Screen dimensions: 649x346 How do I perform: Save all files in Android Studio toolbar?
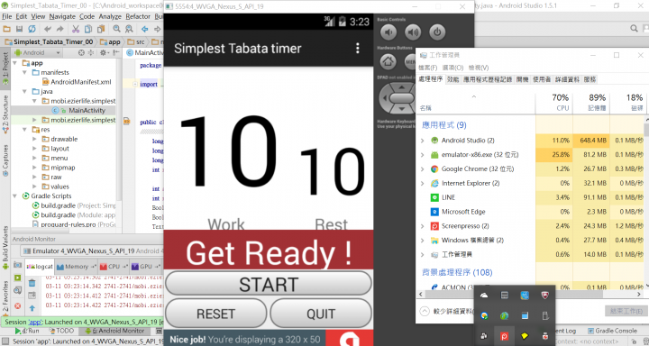point(19,29)
